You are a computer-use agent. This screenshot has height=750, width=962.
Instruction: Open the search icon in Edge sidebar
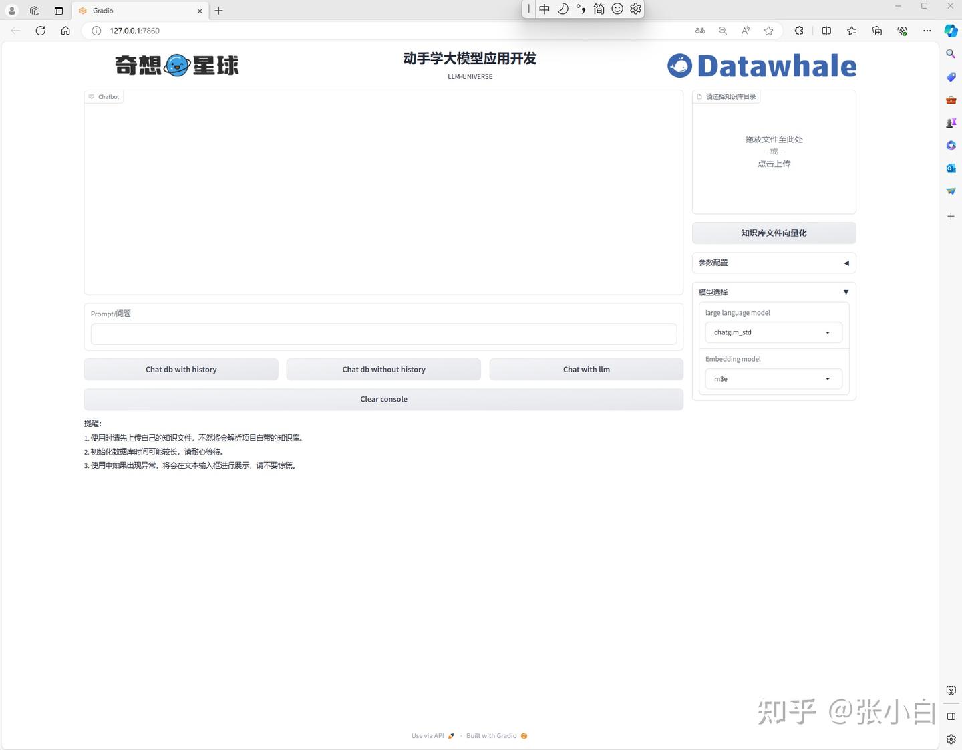[x=950, y=53]
